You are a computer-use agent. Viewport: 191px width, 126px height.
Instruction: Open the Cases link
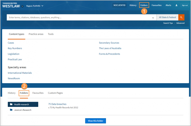tap(11, 43)
